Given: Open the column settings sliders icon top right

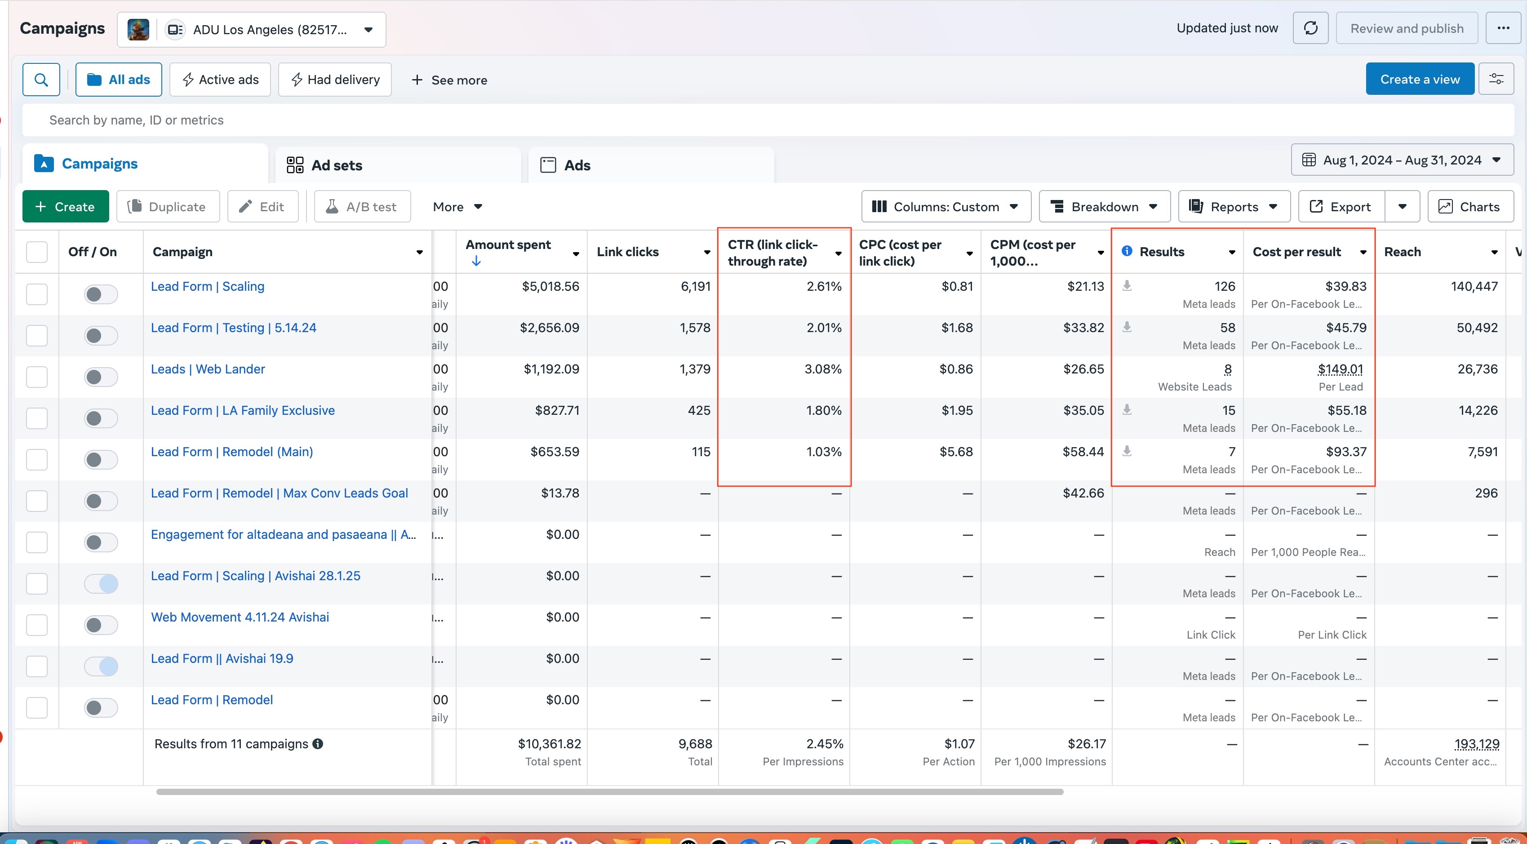Looking at the screenshot, I should point(1498,78).
